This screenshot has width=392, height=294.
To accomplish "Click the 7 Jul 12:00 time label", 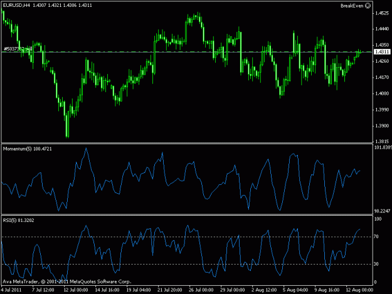I will [x=43, y=290].
